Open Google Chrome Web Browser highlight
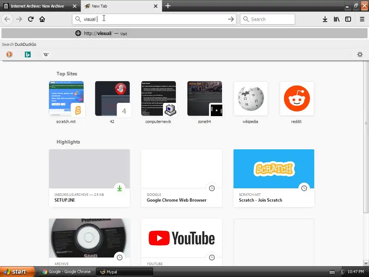The height and width of the screenshot is (277, 369). 182,178
